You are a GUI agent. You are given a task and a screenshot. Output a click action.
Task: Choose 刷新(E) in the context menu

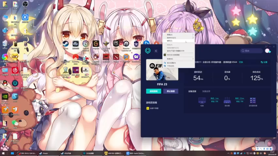(x=179, y=41)
